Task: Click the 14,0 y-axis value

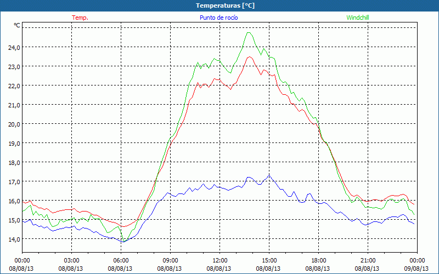Action: coord(14,239)
